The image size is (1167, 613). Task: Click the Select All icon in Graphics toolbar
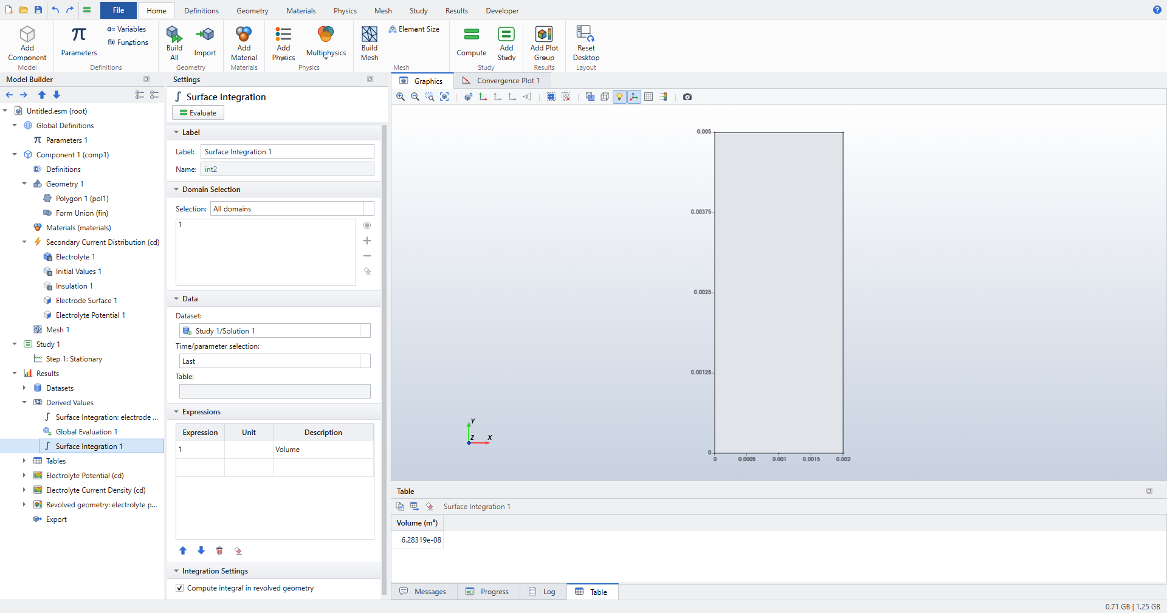click(551, 97)
